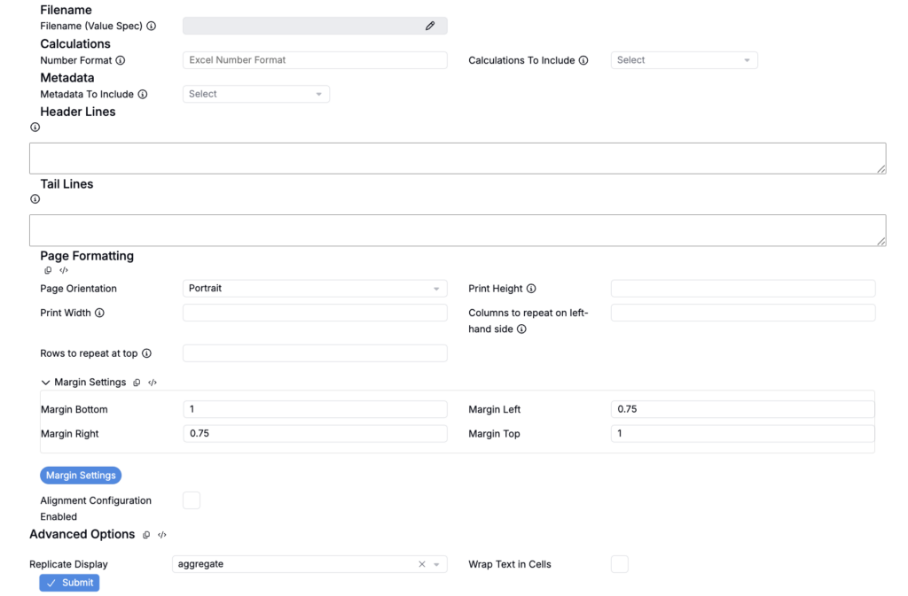Click code icon next to Advanced Options heading
The width and height of the screenshot is (908, 596).
coord(162,535)
